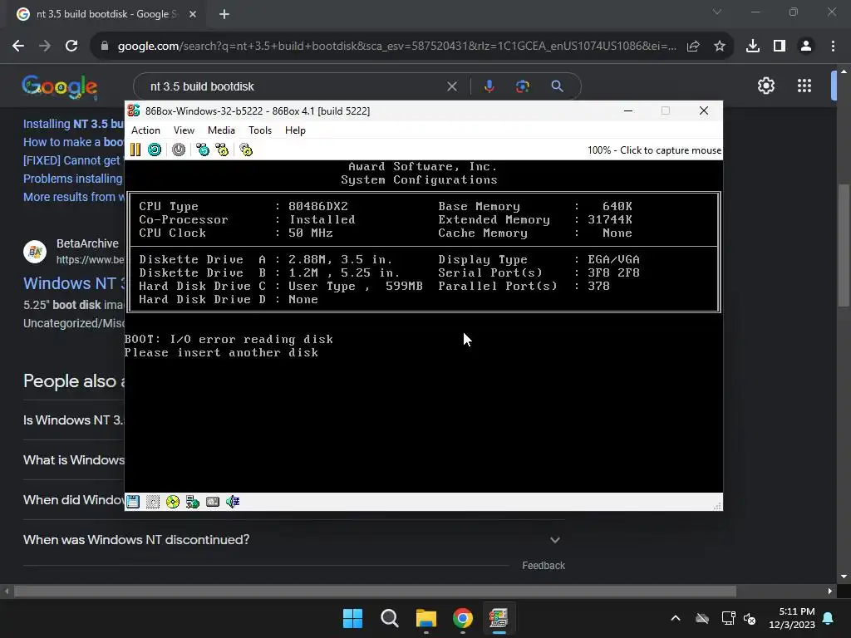
Task: Click the network status icon in 86Box
Action: pos(193,502)
